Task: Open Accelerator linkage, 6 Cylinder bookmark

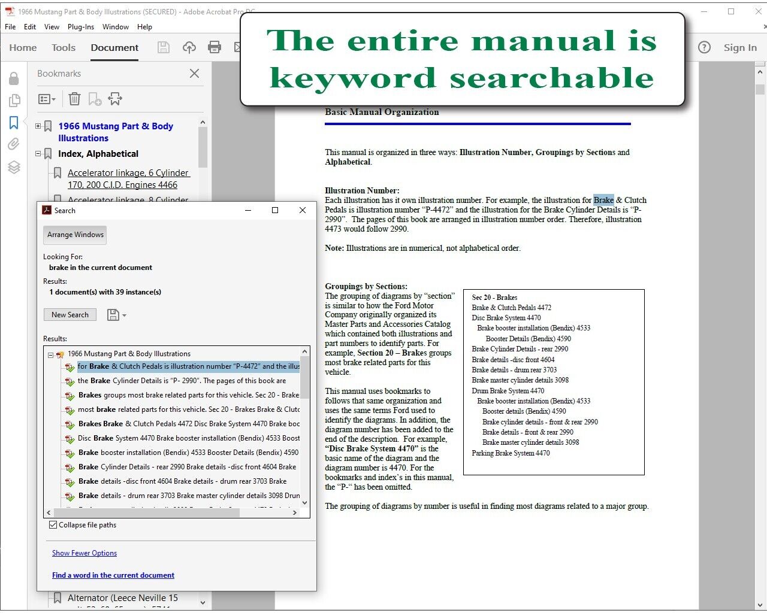Action: (x=128, y=179)
